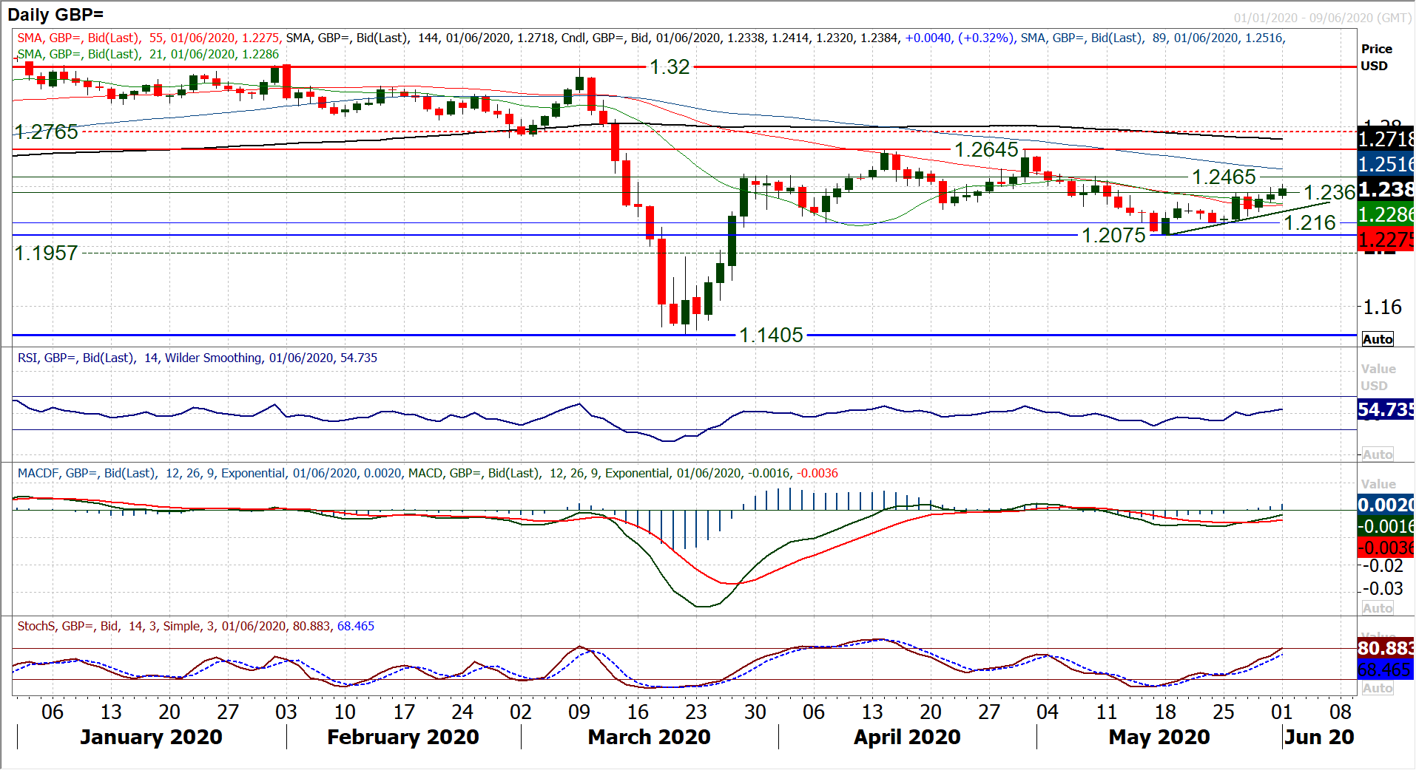Select the Daily GBP= chart title

coord(55,14)
